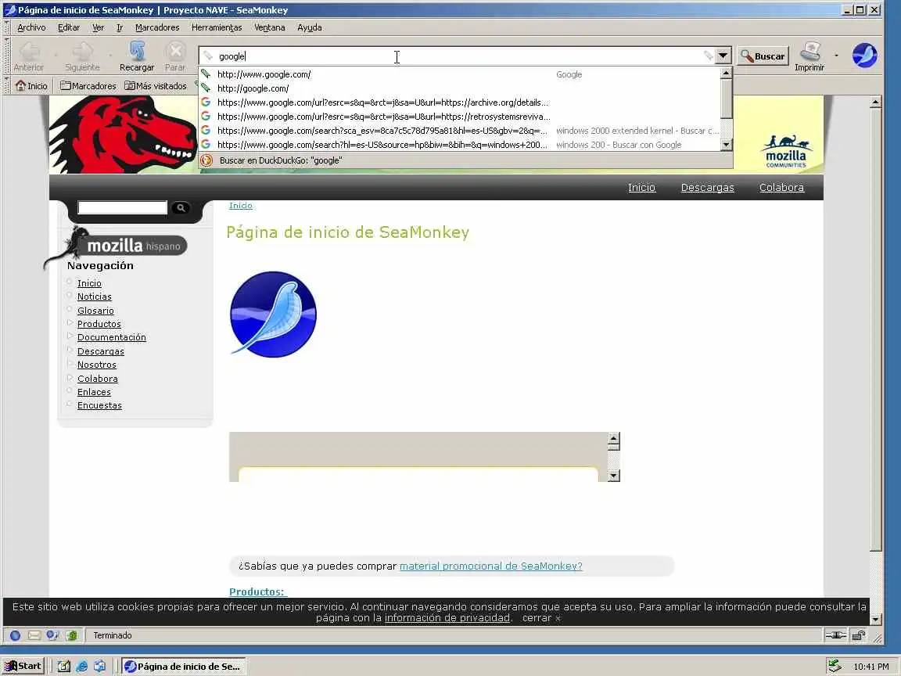Click the Anterior back arrow button
Screen dimensions: 901x676
(29, 56)
